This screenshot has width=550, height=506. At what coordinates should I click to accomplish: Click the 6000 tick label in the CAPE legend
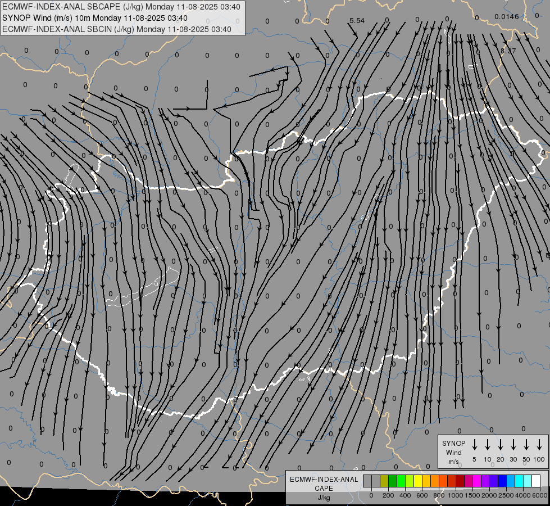tap(540, 495)
